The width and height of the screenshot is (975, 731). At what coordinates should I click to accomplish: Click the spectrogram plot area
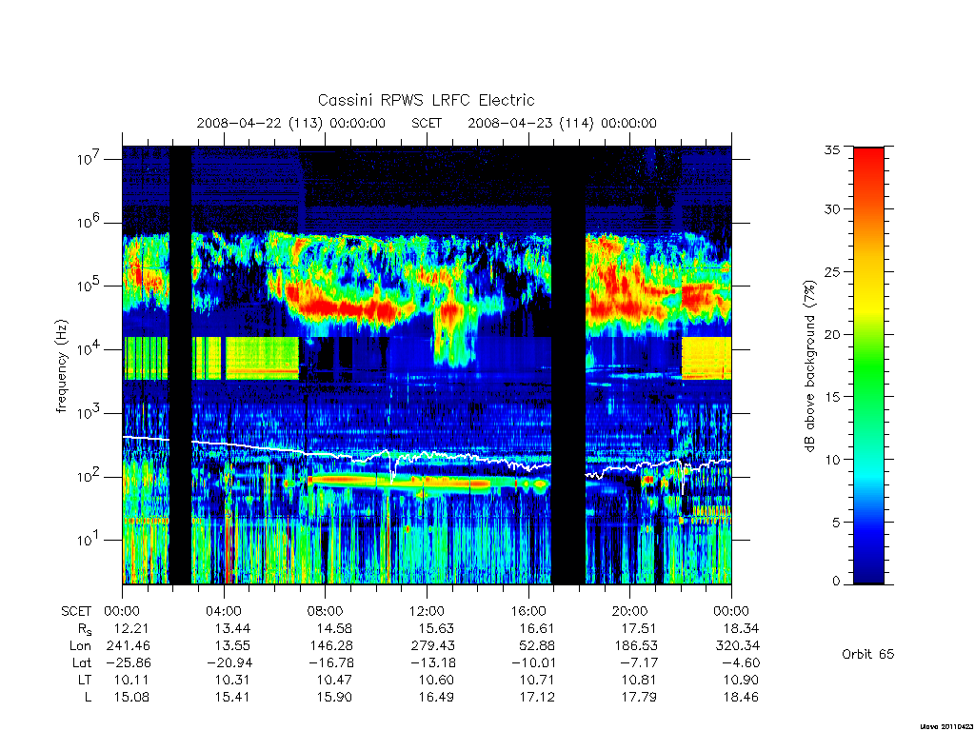pos(427,365)
